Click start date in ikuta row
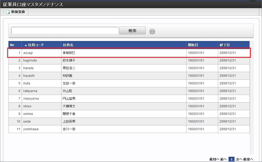 tap(196, 83)
